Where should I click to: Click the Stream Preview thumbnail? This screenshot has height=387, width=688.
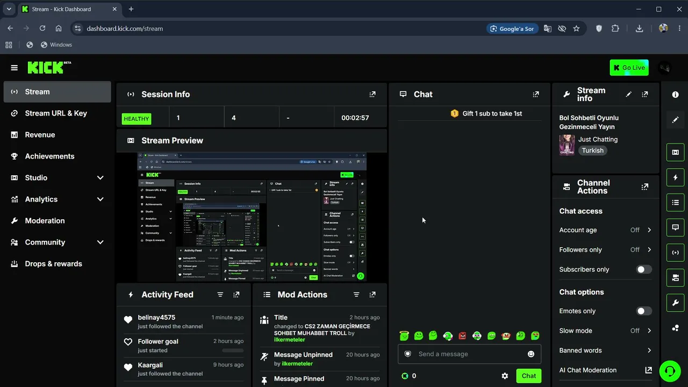click(x=252, y=217)
